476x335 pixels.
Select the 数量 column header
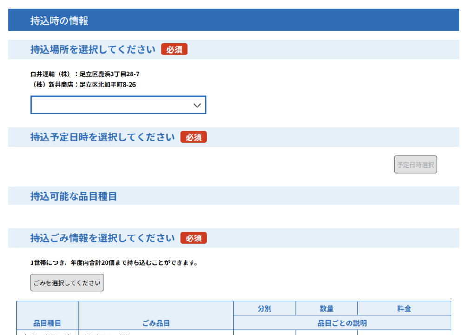326,308
